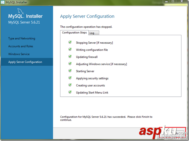Click the MySQL Server 5.6.21 sidebar label

[24, 22]
